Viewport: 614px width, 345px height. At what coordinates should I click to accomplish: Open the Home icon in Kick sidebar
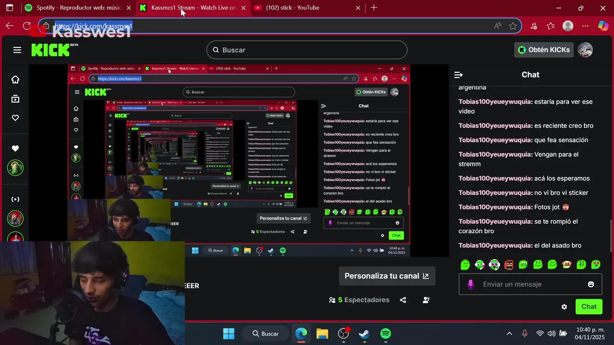15,80
